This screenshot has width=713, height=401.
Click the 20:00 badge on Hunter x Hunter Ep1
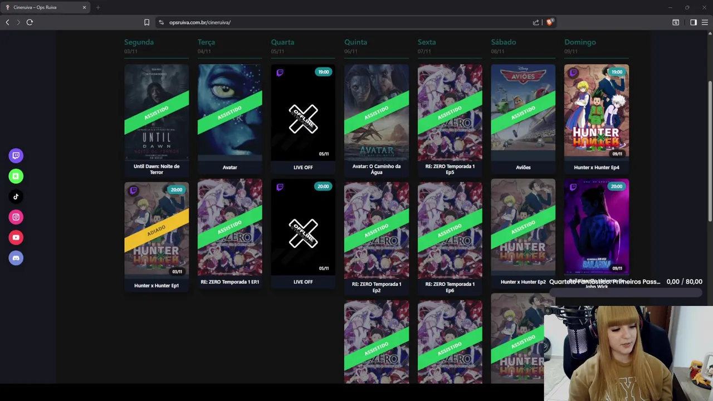tap(177, 190)
